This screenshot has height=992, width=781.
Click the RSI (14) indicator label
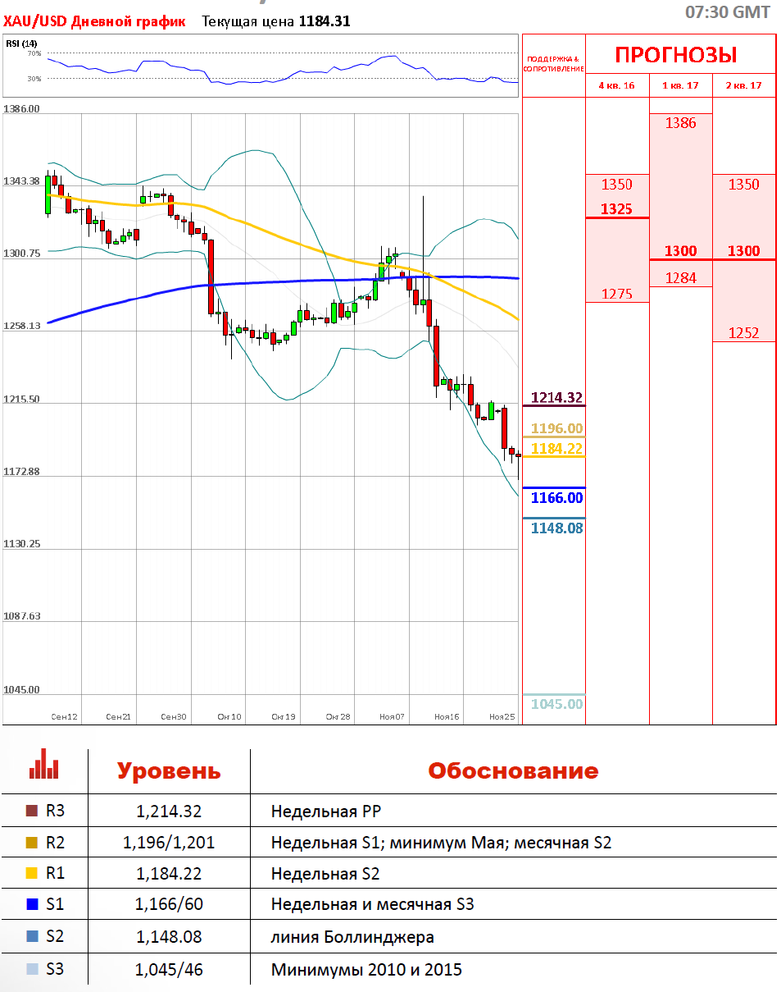click(21, 43)
